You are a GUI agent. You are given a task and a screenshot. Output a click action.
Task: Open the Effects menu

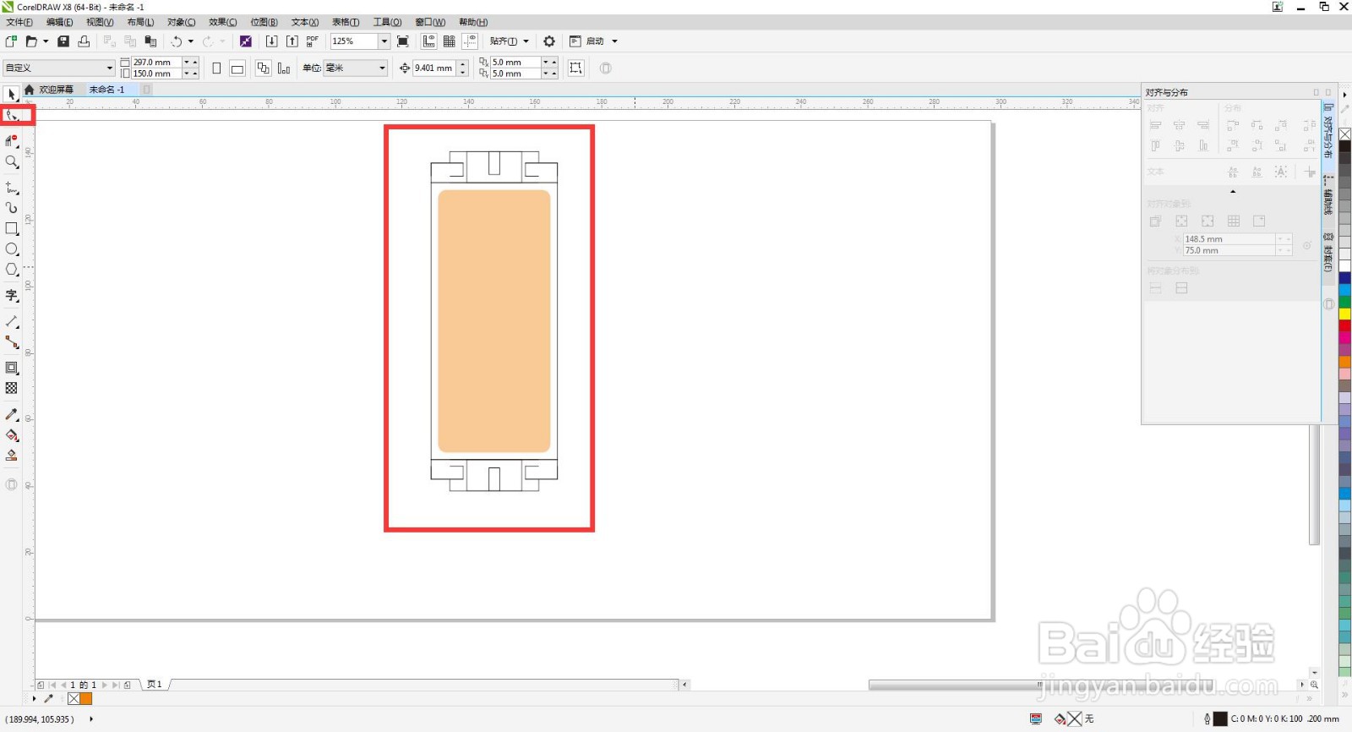[223, 22]
